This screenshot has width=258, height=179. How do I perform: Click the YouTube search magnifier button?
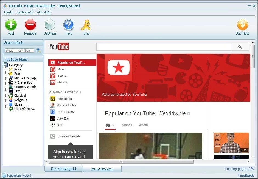(x=240, y=47)
